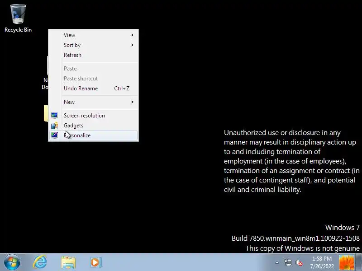Click the Personalize menu icon

[x=54, y=135]
